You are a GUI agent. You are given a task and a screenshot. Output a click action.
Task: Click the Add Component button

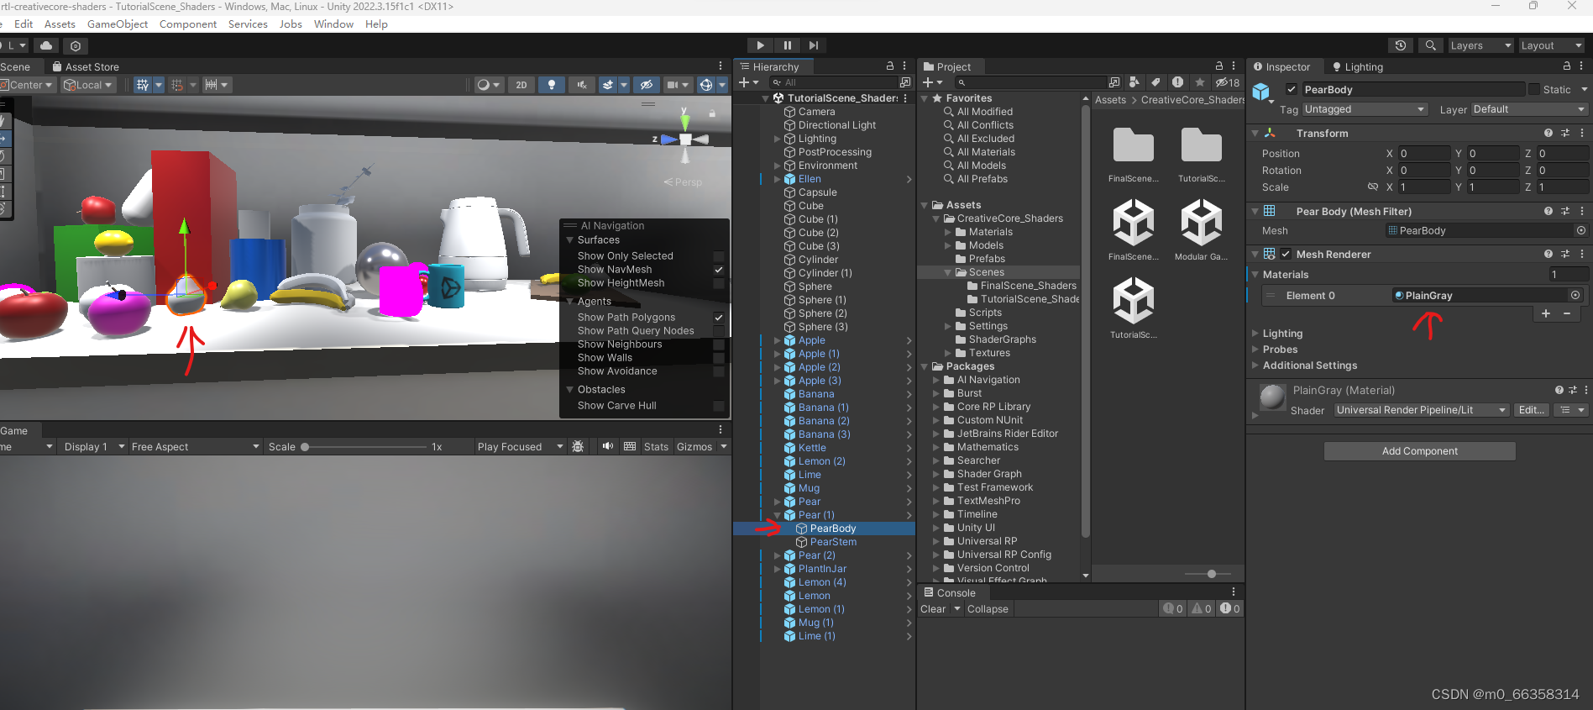point(1420,451)
